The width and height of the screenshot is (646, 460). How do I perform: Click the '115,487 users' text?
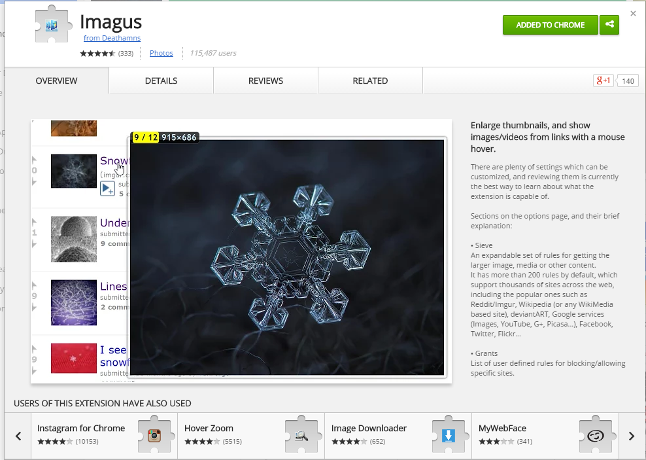[x=213, y=53]
